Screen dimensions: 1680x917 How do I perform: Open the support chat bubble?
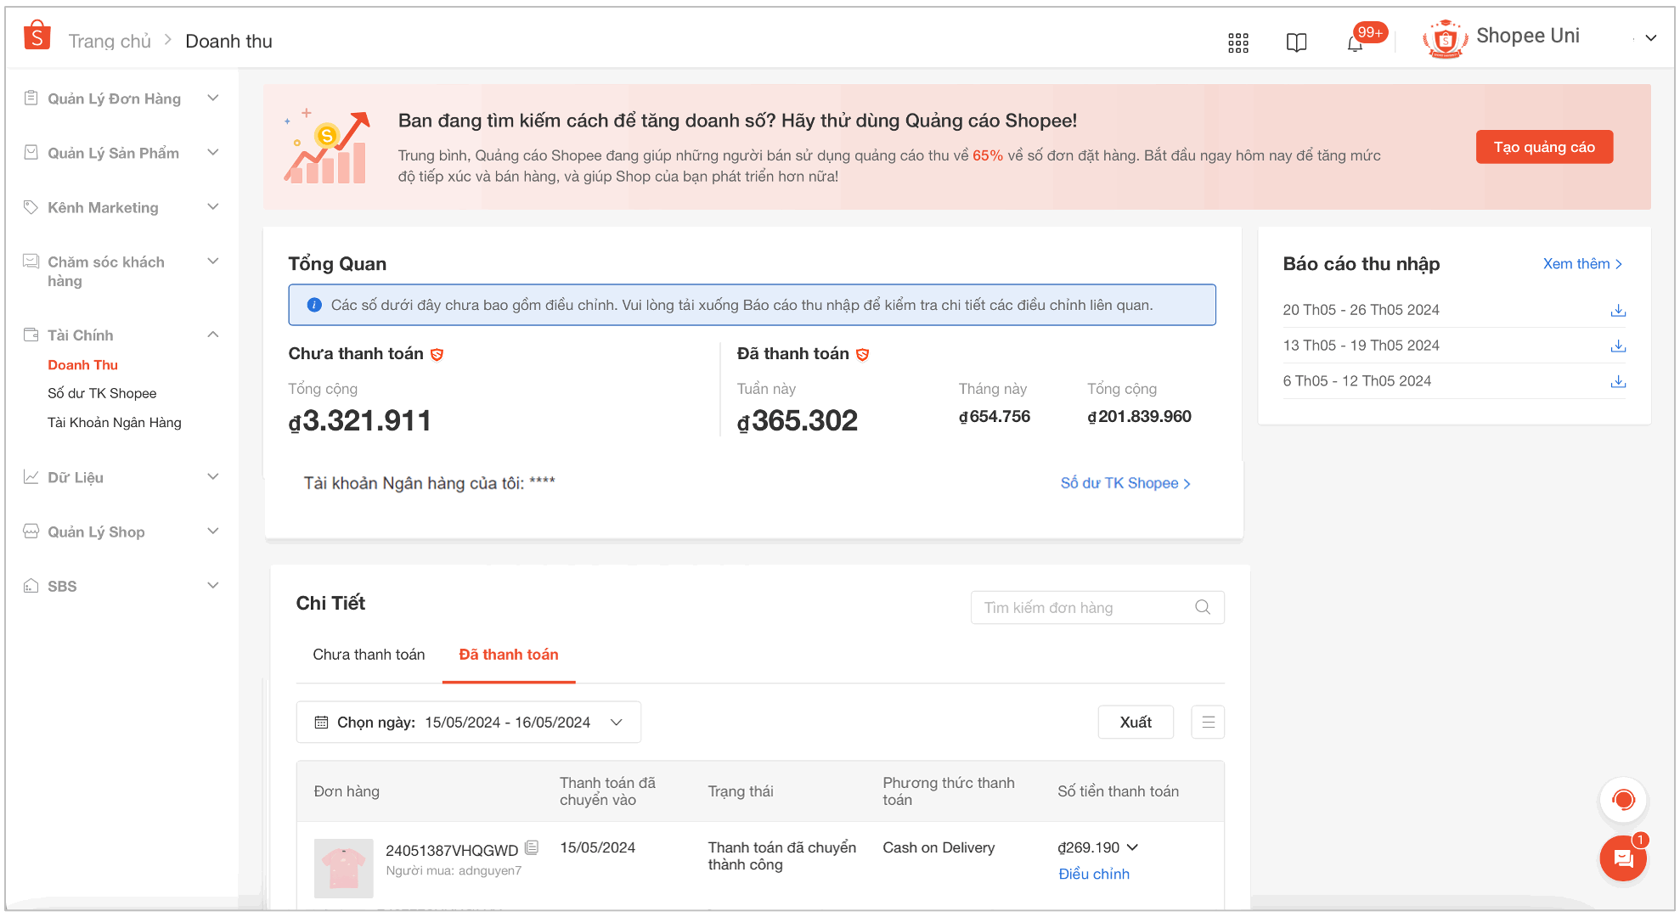click(x=1622, y=858)
